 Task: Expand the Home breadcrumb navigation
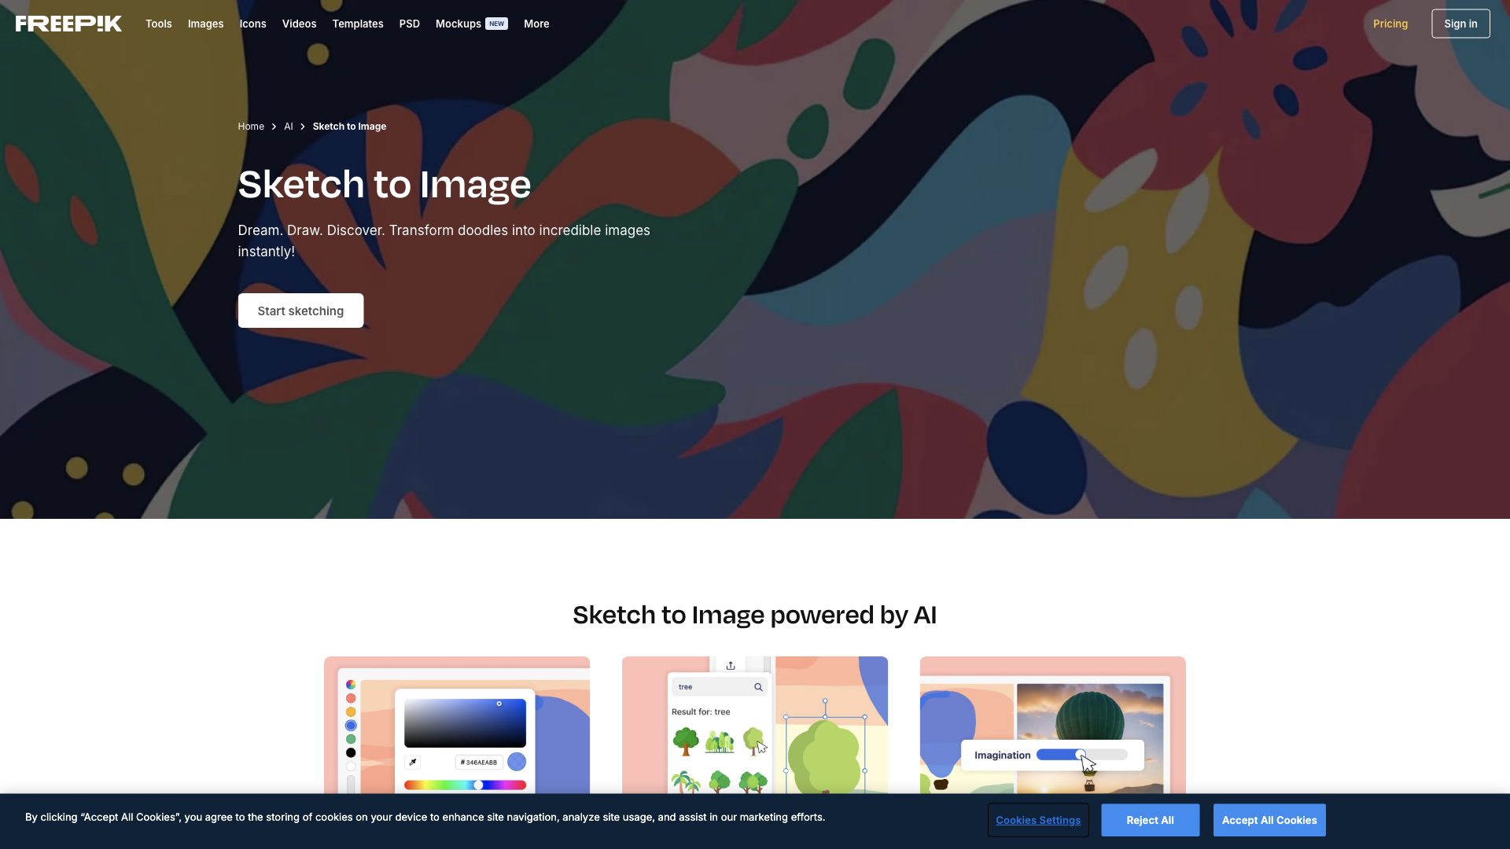pyautogui.click(x=250, y=127)
